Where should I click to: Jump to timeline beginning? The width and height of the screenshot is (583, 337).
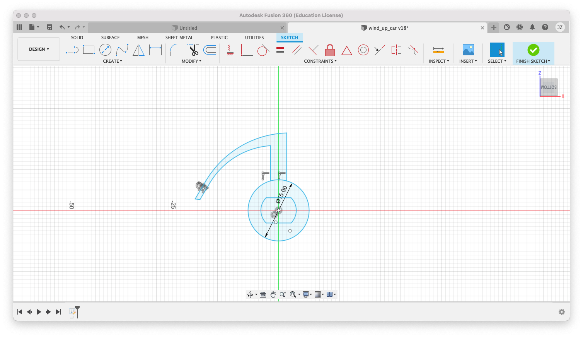pyautogui.click(x=20, y=312)
